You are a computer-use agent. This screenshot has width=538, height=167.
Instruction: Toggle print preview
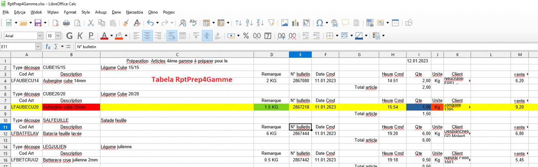[x=77, y=23]
